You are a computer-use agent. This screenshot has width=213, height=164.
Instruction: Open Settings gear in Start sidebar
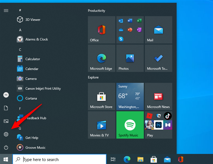pos(6,134)
